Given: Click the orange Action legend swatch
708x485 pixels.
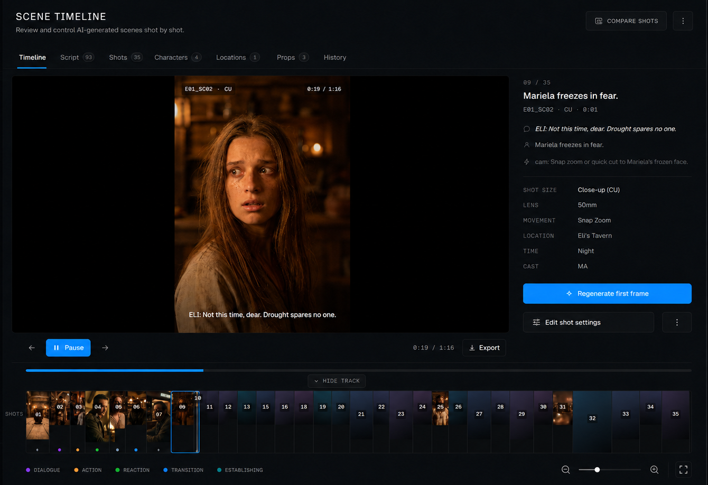Looking at the screenshot, I should [76, 470].
